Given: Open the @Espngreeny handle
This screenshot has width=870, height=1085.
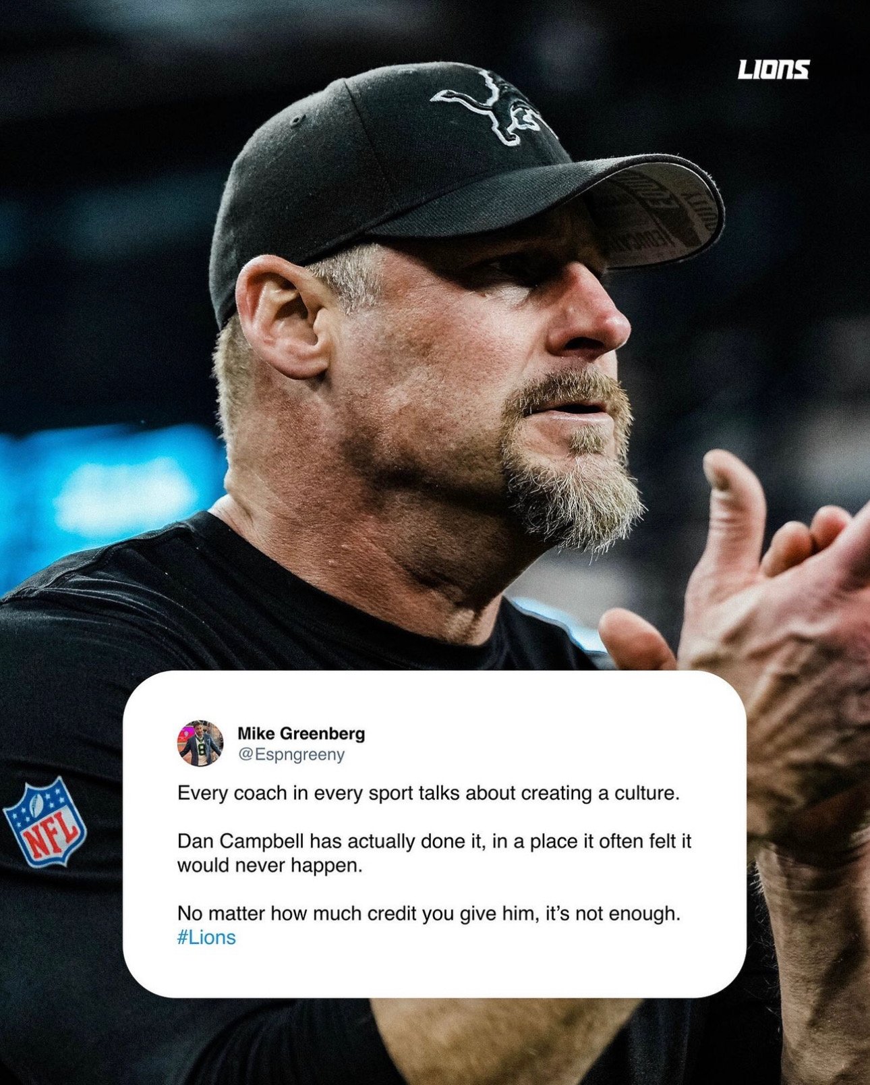Looking at the screenshot, I should coord(291,755).
